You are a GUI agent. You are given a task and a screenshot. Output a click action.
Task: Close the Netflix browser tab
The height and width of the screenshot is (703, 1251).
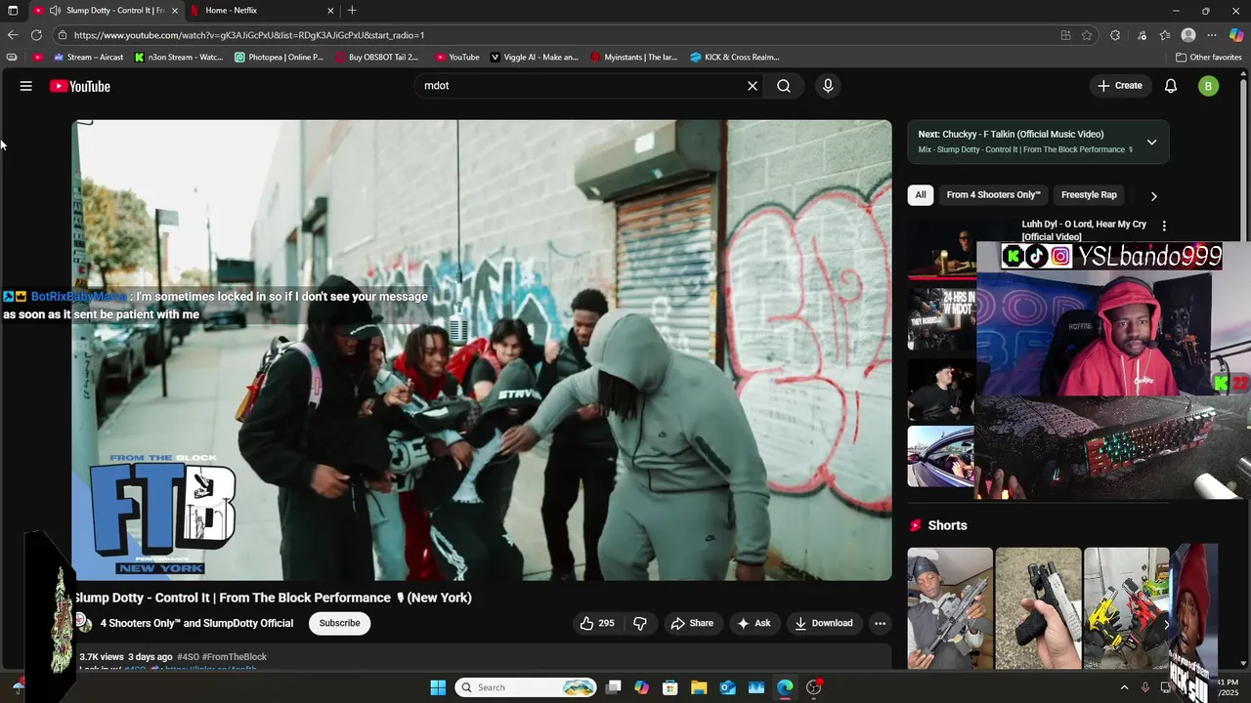coord(330,11)
